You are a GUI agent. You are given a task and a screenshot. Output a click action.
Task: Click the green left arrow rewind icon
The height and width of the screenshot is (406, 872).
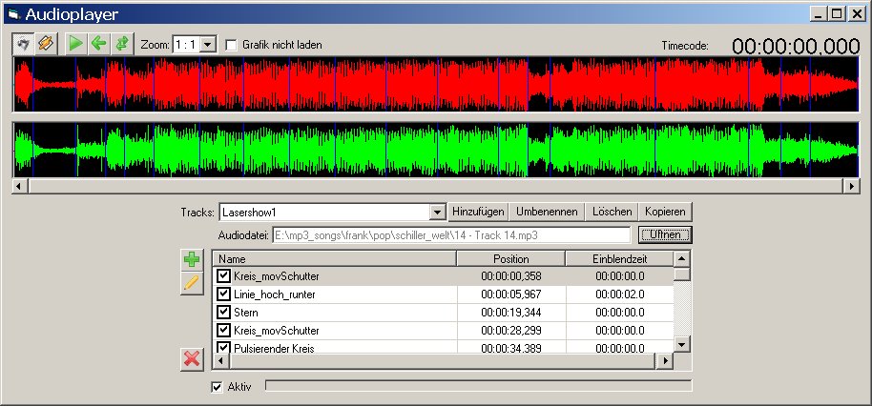[99, 44]
